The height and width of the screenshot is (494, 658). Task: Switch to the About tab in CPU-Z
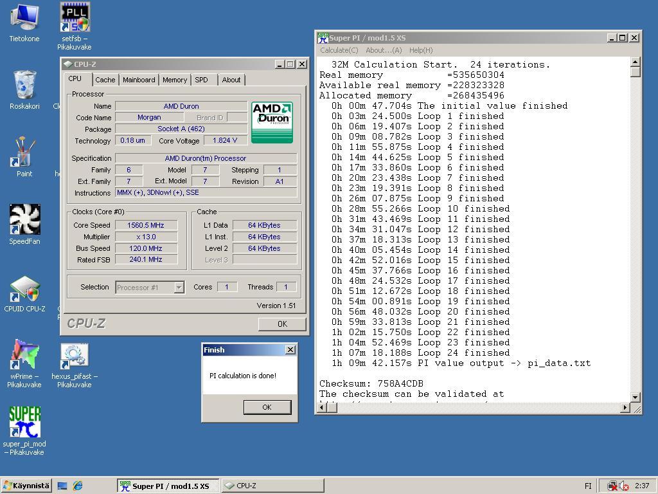[231, 80]
